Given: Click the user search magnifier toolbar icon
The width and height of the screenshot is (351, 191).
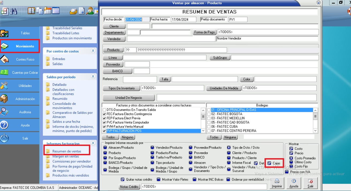Looking at the screenshot, I should point(89,11).
